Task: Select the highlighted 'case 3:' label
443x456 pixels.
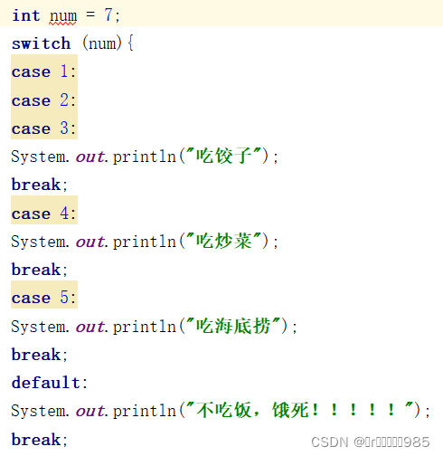Action: click(44, 128)
